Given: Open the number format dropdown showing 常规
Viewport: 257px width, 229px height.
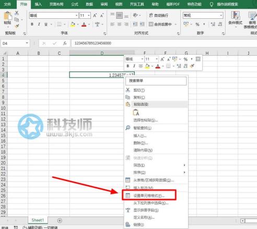Looking at the screenshot, I should (x=221, y=15).
